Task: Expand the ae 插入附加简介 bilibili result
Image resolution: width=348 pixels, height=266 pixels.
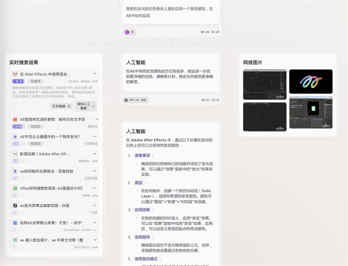Action: pos(95,239)
